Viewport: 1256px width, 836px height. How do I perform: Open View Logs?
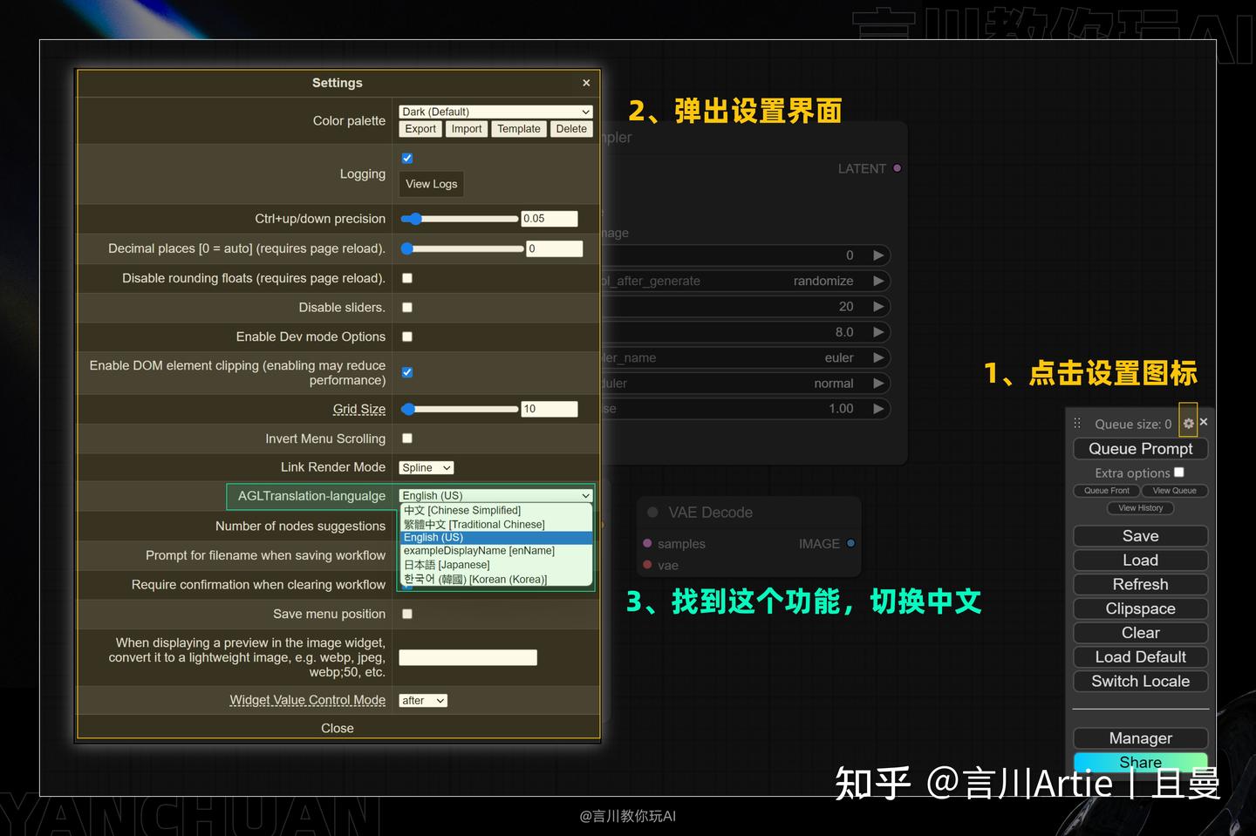click(x=431, y=184)
